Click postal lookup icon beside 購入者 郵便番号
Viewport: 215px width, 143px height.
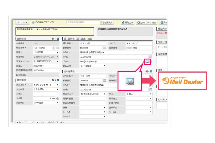pyautogui.click(x=105, y=48)
